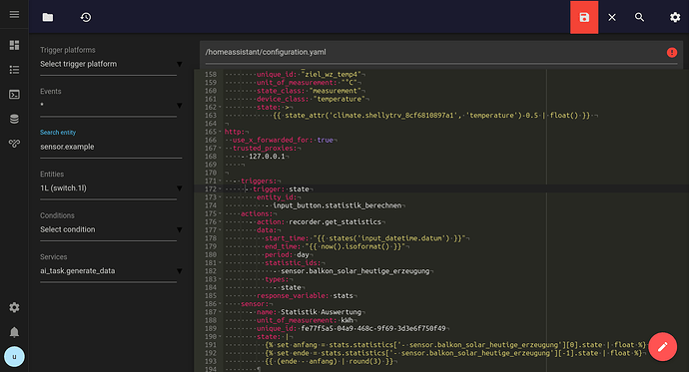This screenshot has width=689, height=372.
Task: Collapse the http block at line 165
Action: click(220, 132)
